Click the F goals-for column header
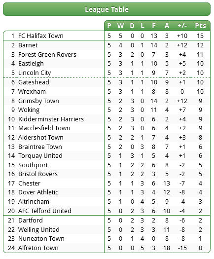Image resolution: width=214 pixels, height=259 pixels. point(154,26)
